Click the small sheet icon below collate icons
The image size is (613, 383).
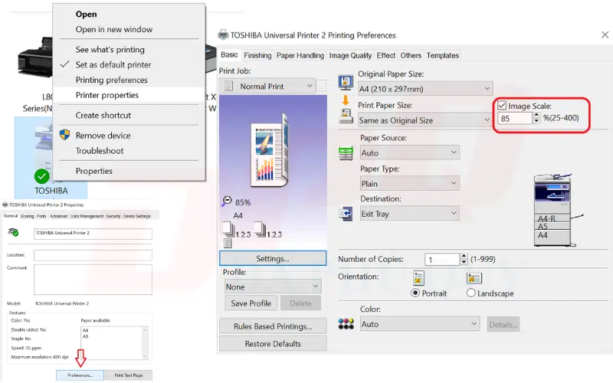pyautogui.click(x=228, y=243)
